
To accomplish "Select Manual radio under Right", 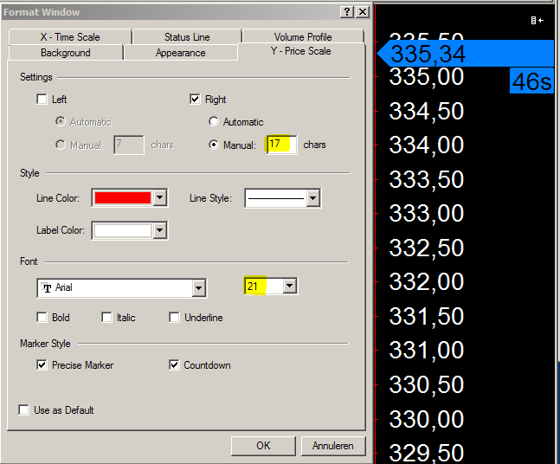I will (214, 145).
